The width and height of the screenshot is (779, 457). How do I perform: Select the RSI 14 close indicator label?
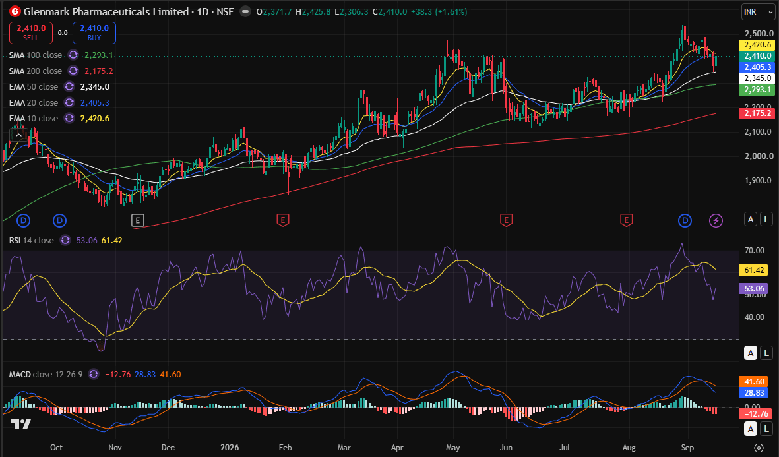tap(31, 241)
